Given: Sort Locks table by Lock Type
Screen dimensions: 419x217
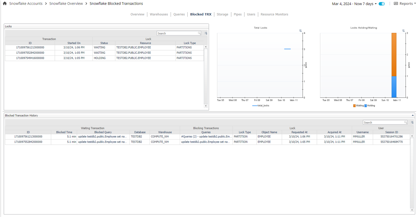Looking at the screenshot, I should (190, 43).
